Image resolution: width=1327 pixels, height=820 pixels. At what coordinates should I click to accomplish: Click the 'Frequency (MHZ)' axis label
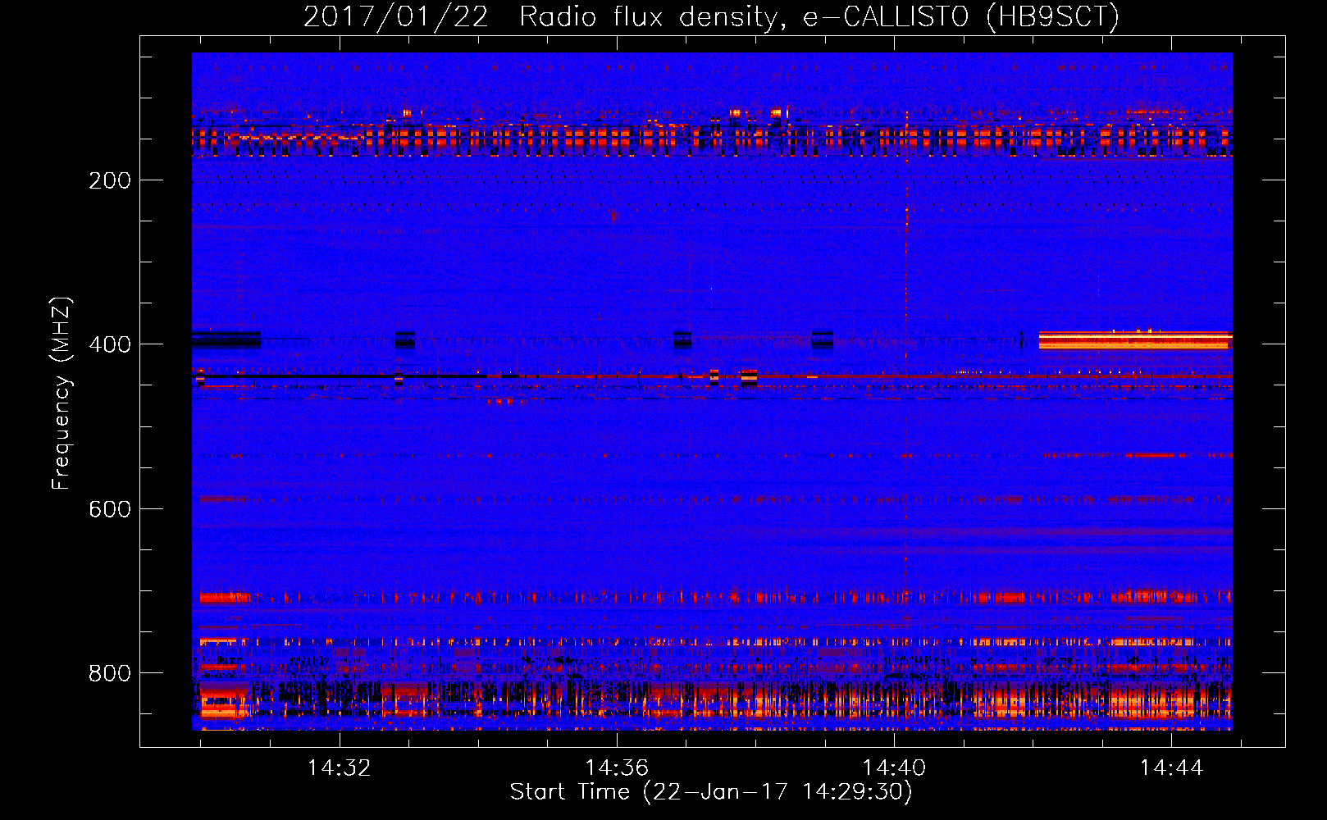62,393
